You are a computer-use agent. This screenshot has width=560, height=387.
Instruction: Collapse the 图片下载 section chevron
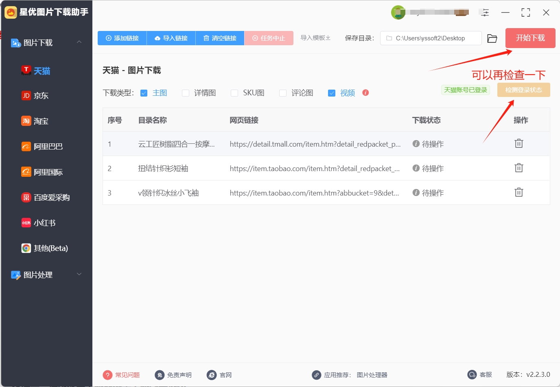click(79, 42)
